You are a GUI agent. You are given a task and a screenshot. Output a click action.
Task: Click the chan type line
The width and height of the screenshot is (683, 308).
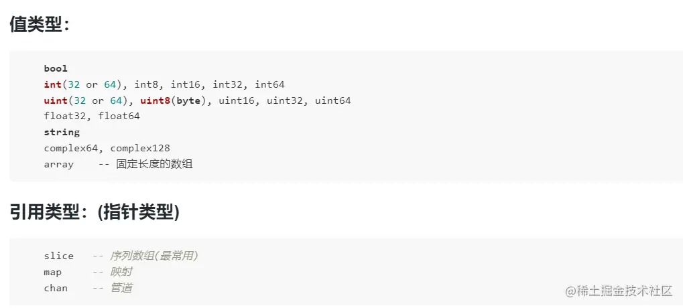tap(56, 288)
